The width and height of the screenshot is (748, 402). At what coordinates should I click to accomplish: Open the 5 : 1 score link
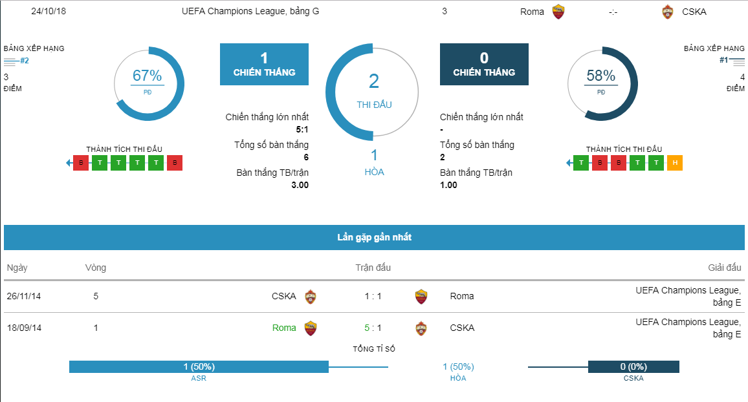click(x=373, y=328)
